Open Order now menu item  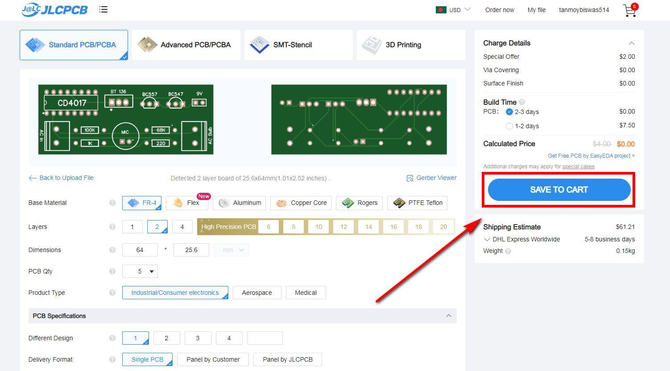[500, 10]
